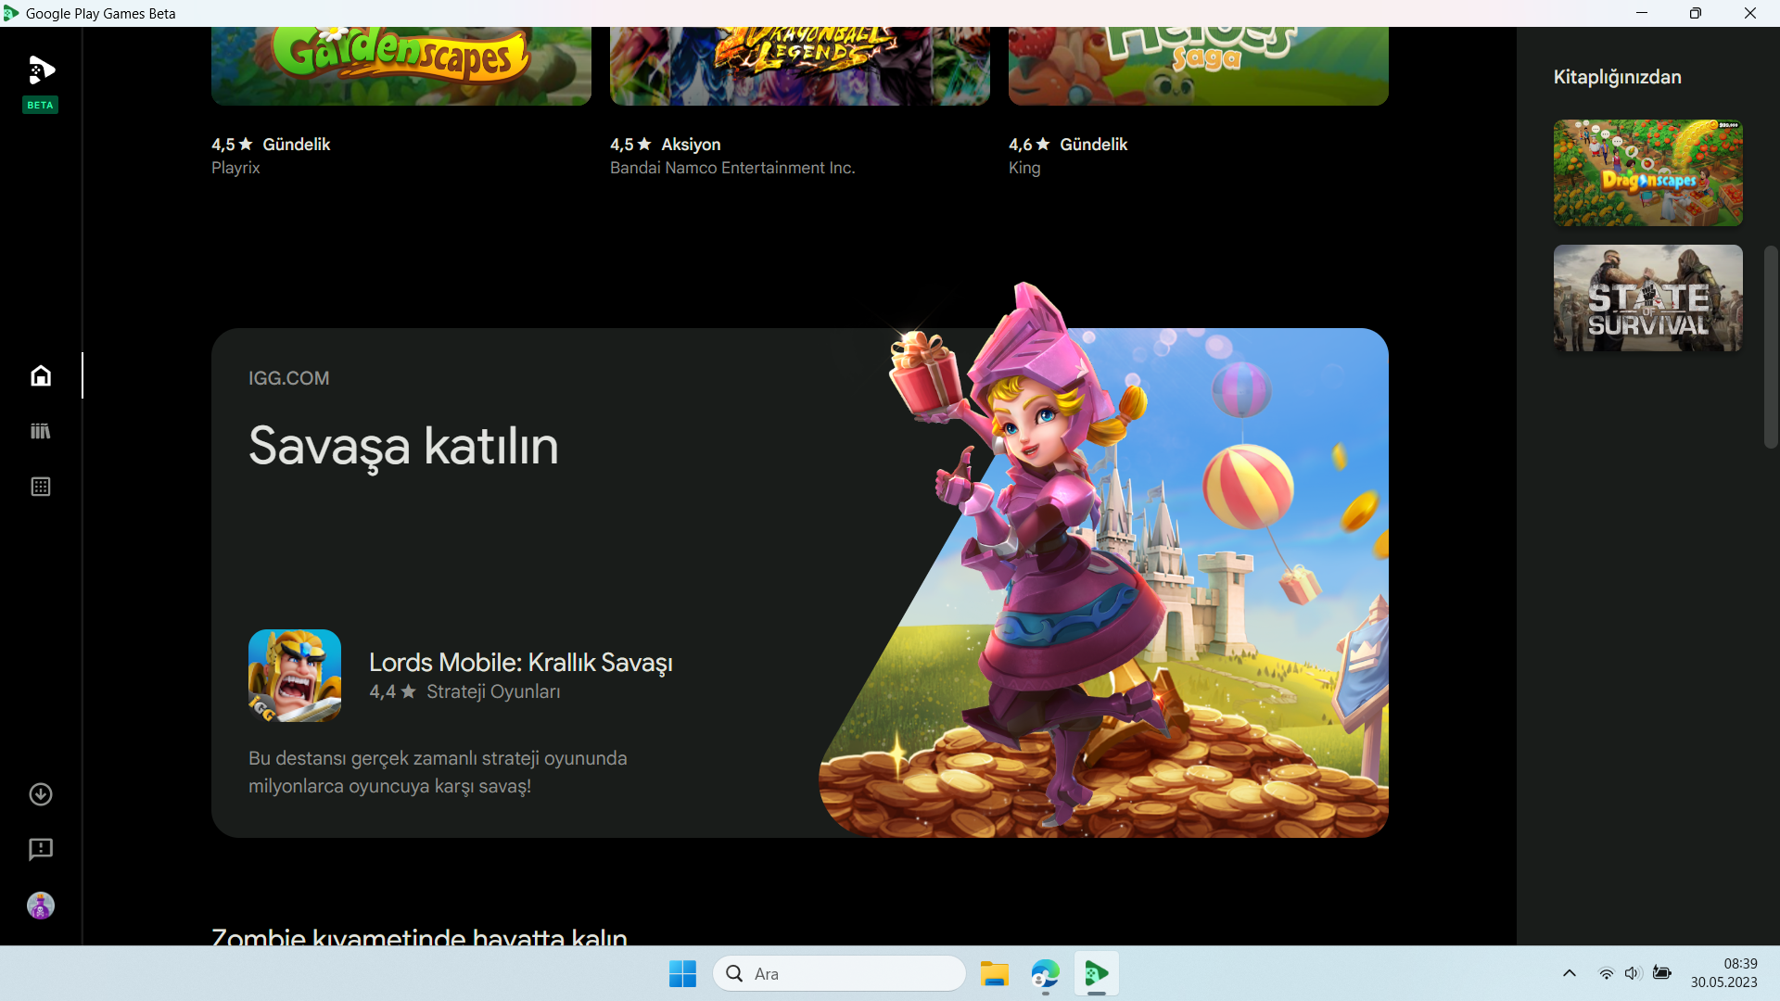Open the Dragon Ball Legends banner
This screenshot has height=1001, width=1780.
(x=799, y=65)
